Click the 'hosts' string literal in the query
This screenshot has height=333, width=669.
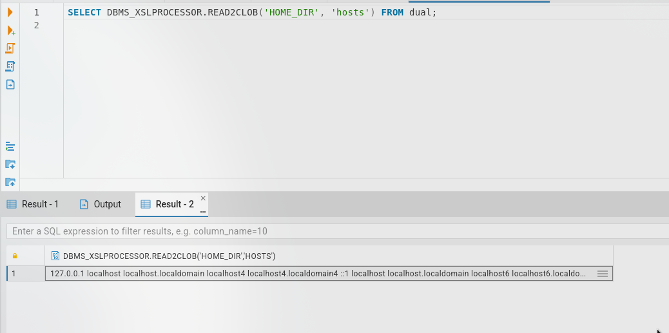(351, 13)
